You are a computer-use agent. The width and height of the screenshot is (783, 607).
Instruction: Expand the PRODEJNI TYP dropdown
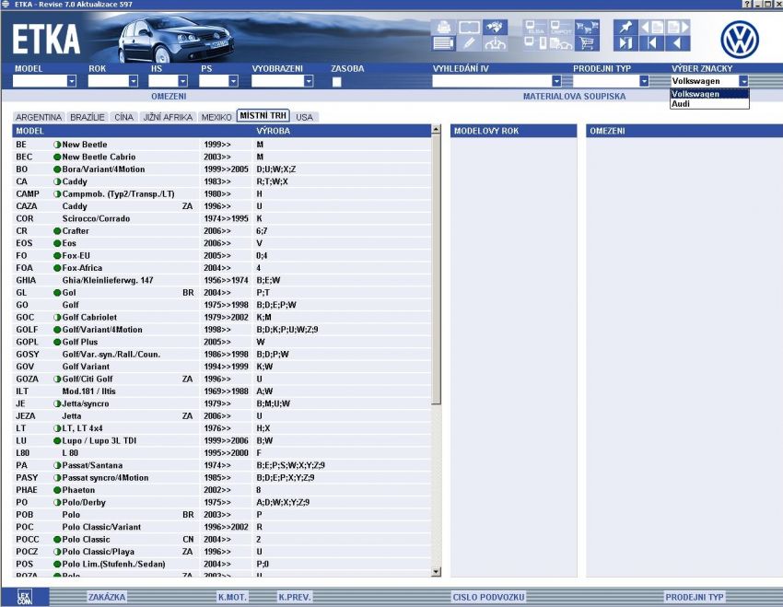click(x=644, y=81)
